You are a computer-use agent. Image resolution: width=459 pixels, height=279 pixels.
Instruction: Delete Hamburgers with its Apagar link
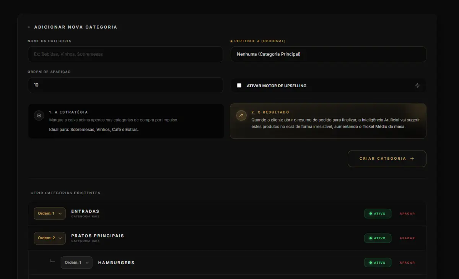[407, 263]
